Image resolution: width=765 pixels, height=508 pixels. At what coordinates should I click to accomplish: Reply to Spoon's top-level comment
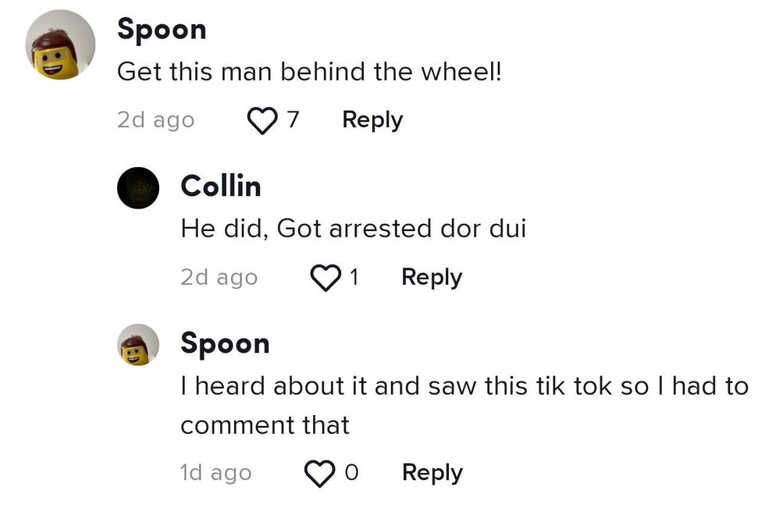(x=372, y=120)
